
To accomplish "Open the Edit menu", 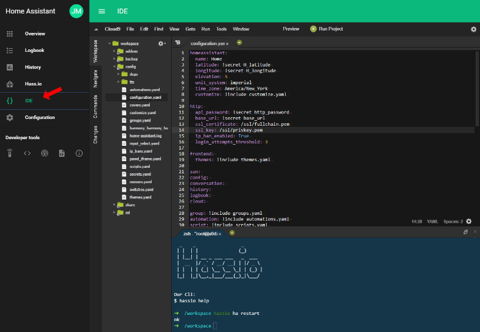I will pyautogui.click(x=144, y=29).
